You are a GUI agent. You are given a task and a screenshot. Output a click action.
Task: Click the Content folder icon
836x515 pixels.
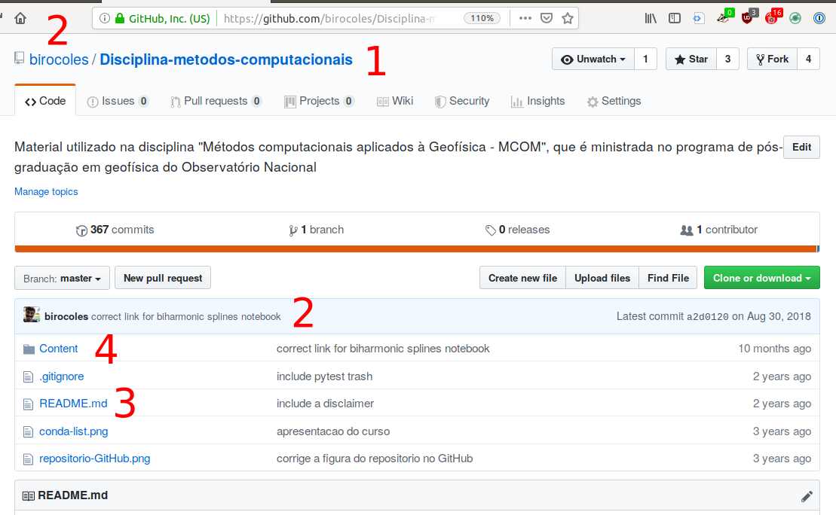coord(29,349)
